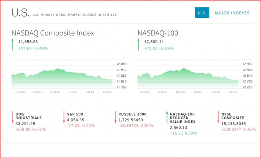
Task: Switch to the Major Indexes tab
Action: (232, 13)
